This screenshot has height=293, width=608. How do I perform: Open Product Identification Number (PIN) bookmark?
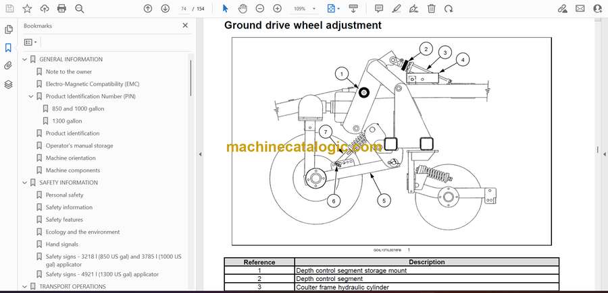coord(91,96)
